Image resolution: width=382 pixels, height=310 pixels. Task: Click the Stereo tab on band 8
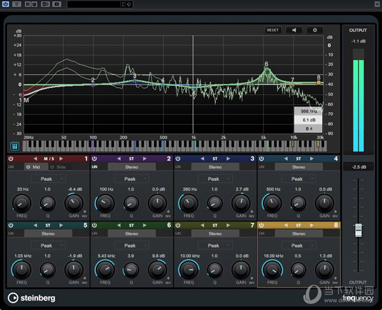click(x=299, y=234)
